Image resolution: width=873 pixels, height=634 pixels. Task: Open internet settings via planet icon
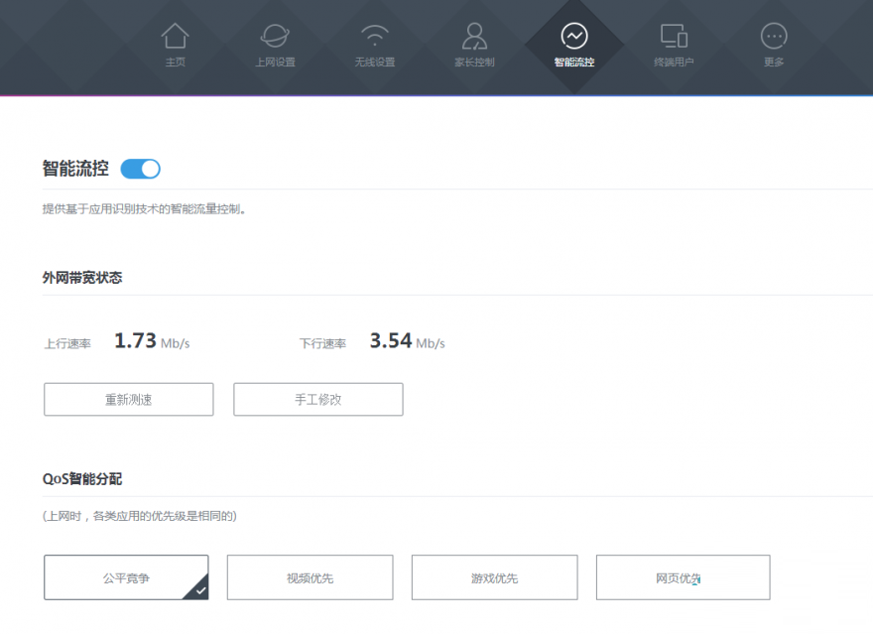[x=275, y=37]
